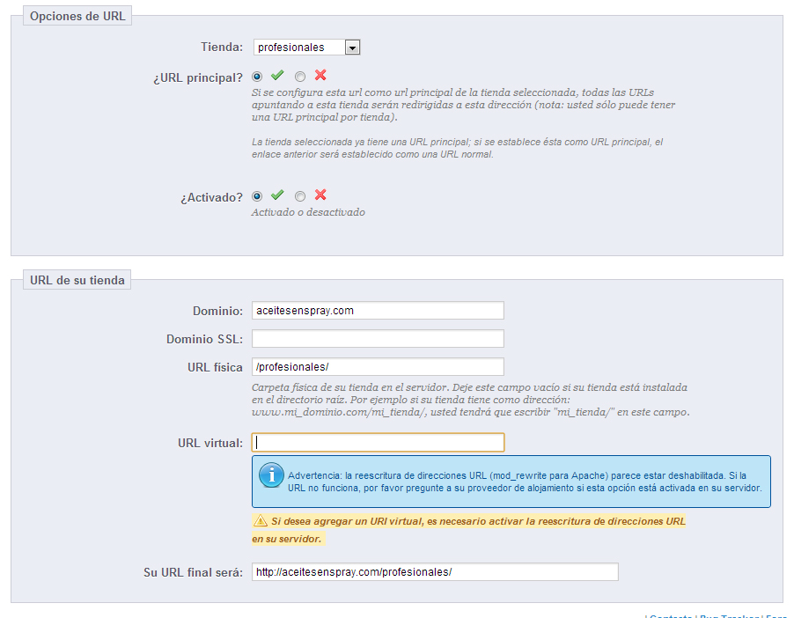Click the ¿URL principal? label
The image size is (794, 618).
coord(199,78)
